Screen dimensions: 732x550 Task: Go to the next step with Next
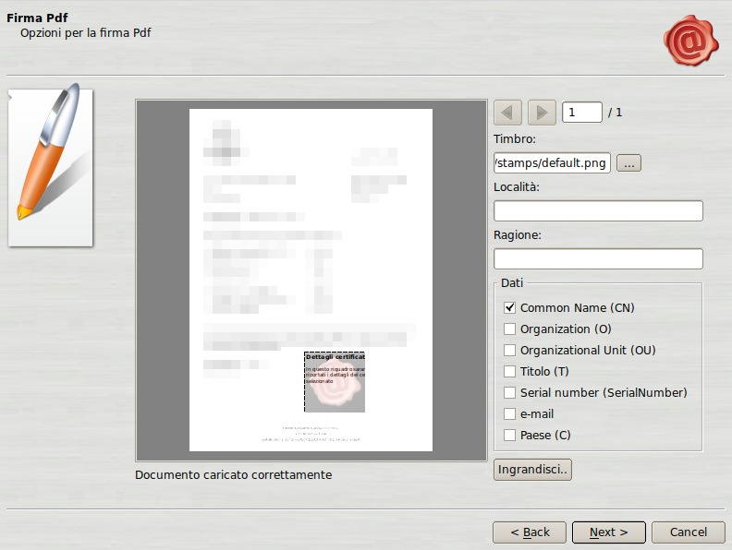[608, 532]
